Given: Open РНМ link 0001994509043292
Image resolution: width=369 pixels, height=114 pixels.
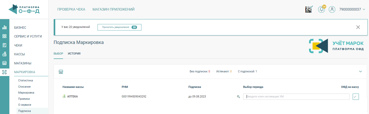Looking at the screenshot, I should (x=134, y=96).
